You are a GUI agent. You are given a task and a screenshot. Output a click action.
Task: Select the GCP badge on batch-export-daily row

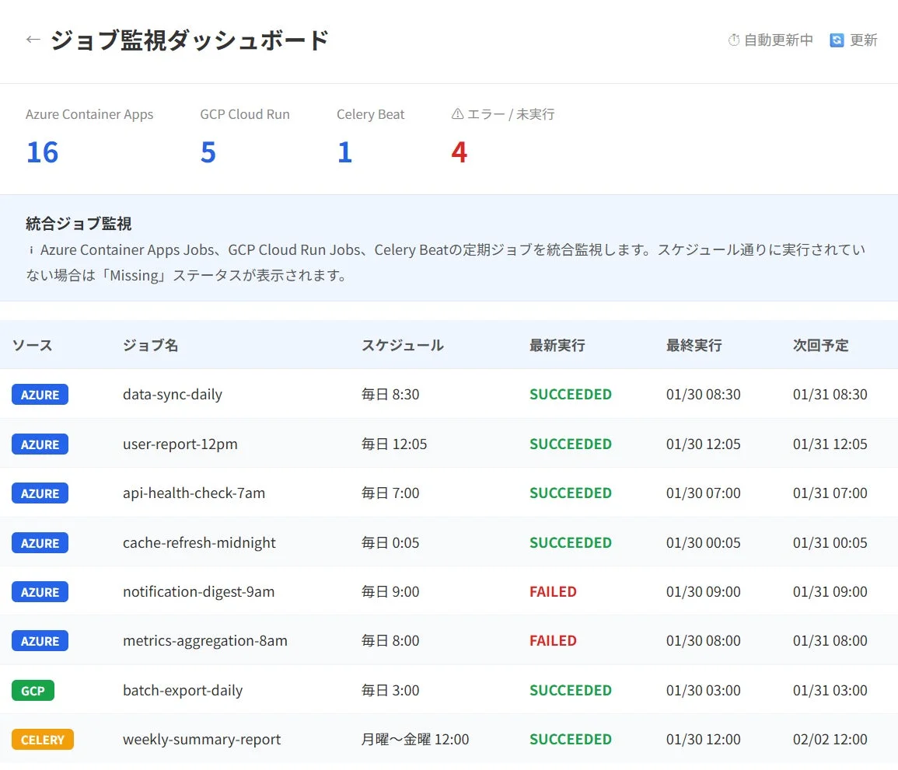(33, 690)
